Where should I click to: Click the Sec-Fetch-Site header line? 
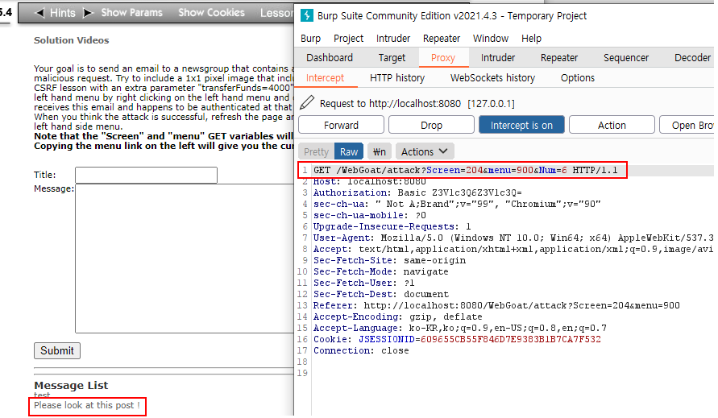click(x=389, y=260)
